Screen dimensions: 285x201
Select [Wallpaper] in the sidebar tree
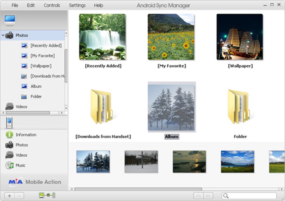point(41,66)
